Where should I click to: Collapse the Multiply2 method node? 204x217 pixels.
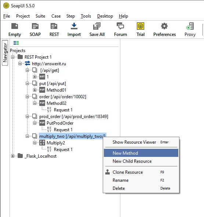pyautogui.click(x=34, y=143)
